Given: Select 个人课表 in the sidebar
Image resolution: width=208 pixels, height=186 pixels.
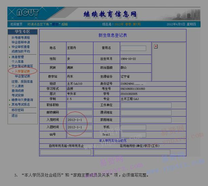Looking at the screenshot, I should tap(18, 86).
